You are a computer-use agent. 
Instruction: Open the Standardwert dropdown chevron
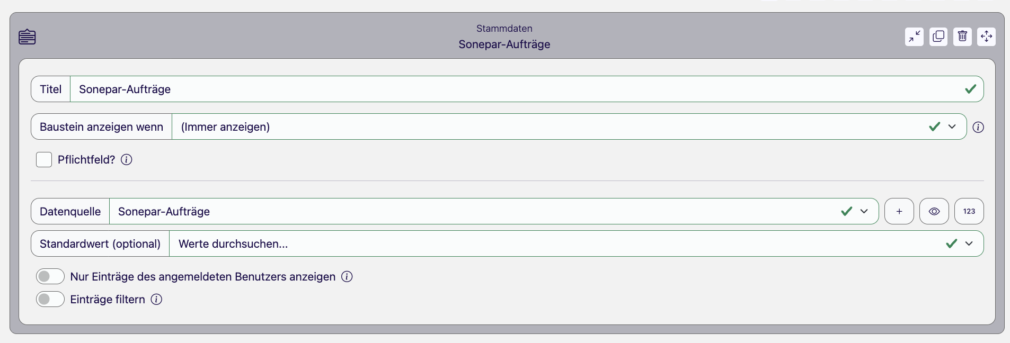tap(969, 243)
